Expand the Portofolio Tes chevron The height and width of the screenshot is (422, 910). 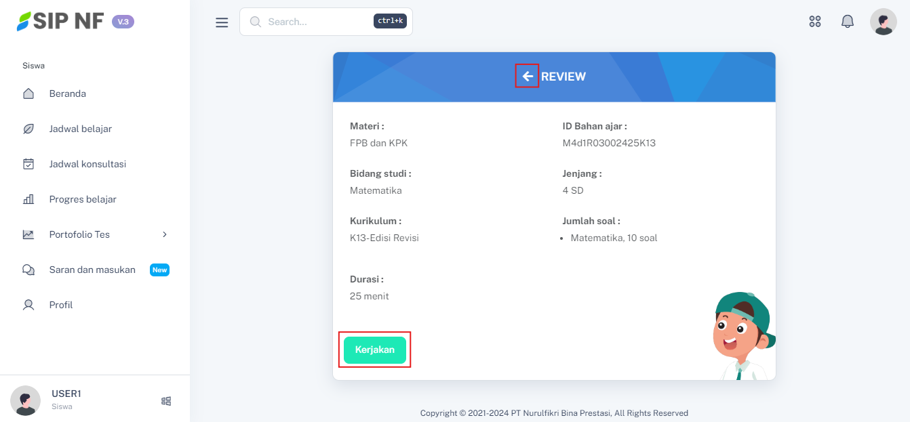pos(164,234)
